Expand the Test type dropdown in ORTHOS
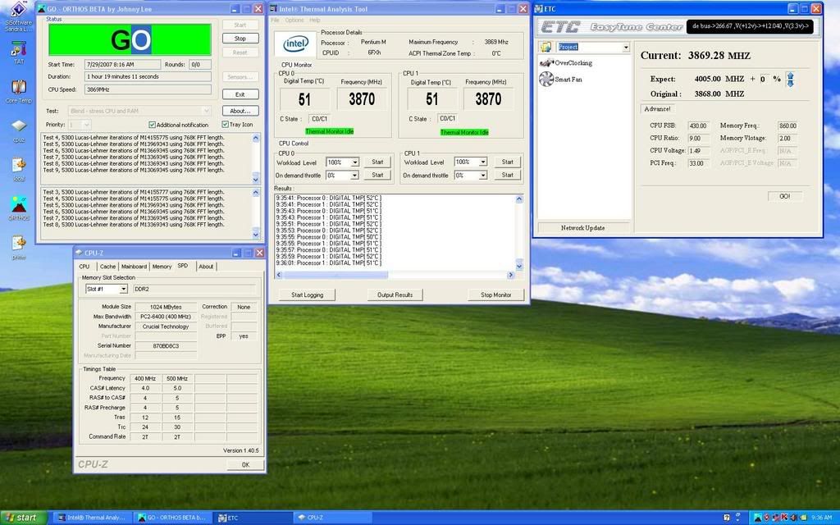840x525 pixels. coord(206,111)
